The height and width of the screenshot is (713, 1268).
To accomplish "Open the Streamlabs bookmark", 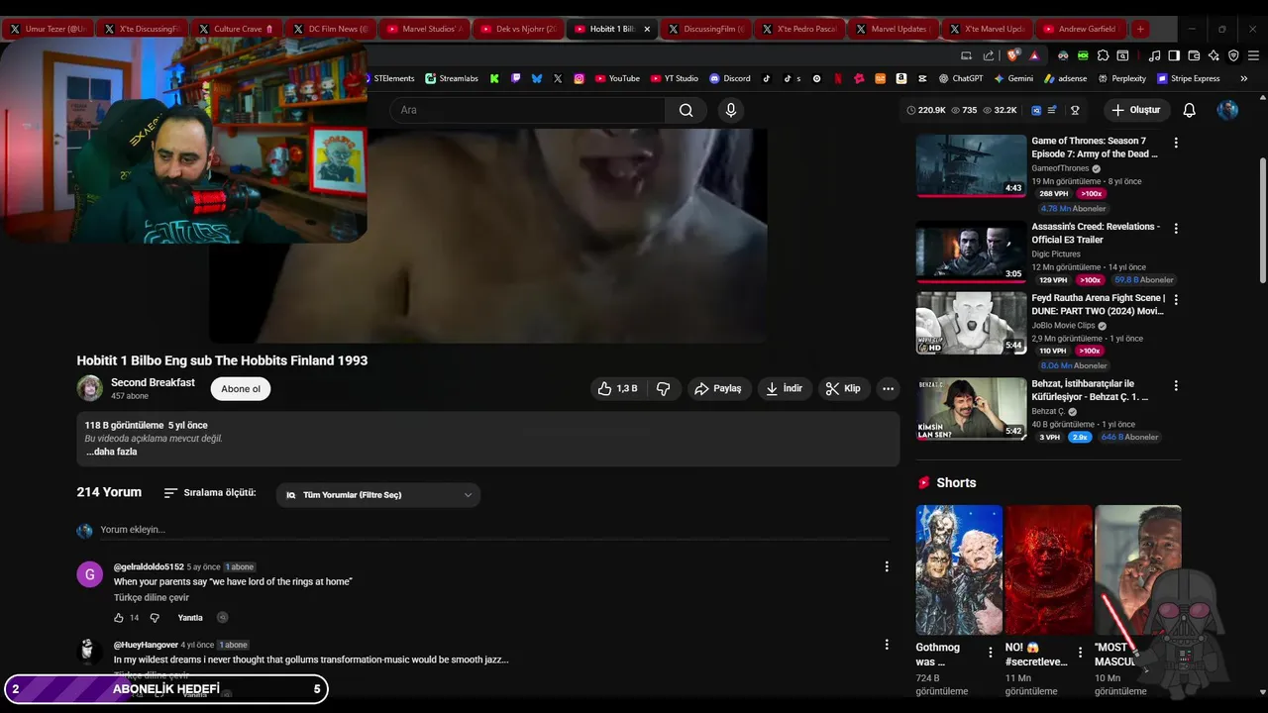I will [x=452, y=78].
